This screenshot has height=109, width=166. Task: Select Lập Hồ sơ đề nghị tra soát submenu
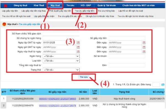(131, 11)
